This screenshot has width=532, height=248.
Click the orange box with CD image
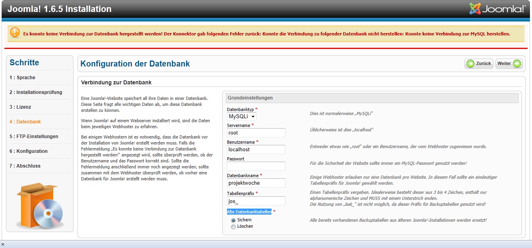coord(40,205)
